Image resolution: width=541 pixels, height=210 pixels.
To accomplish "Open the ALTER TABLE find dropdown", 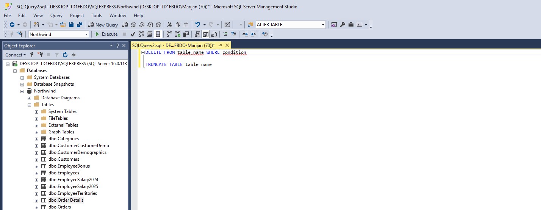I will pyautogui.click(x=323, y=25).
